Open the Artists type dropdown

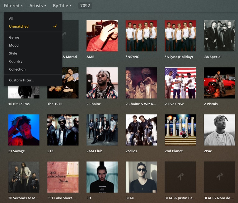point(38,6)
